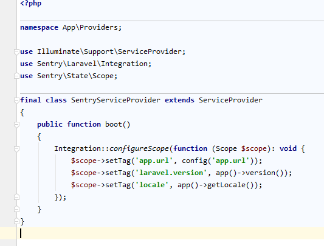Click the empty last line with caret

coord(162,233)
